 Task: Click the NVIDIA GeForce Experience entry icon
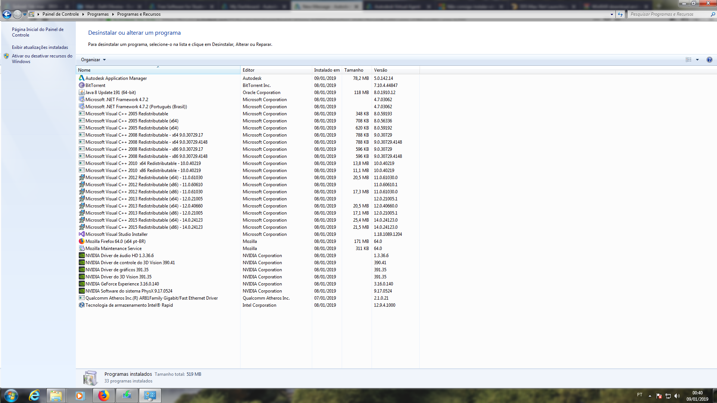click(81, 284)
